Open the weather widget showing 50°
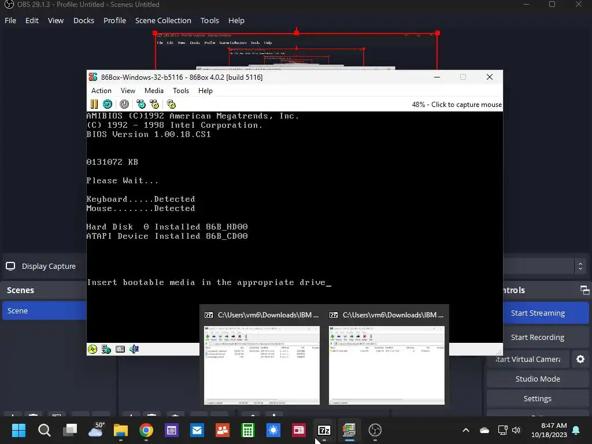Screen dimensions: 592x444 tap(96, 430)
